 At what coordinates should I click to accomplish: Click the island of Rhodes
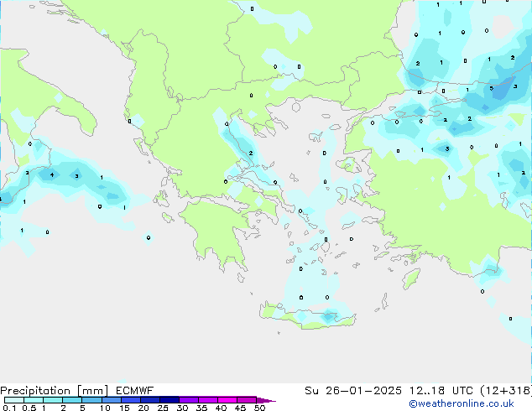pyautogui.click(x=409, y=278)
